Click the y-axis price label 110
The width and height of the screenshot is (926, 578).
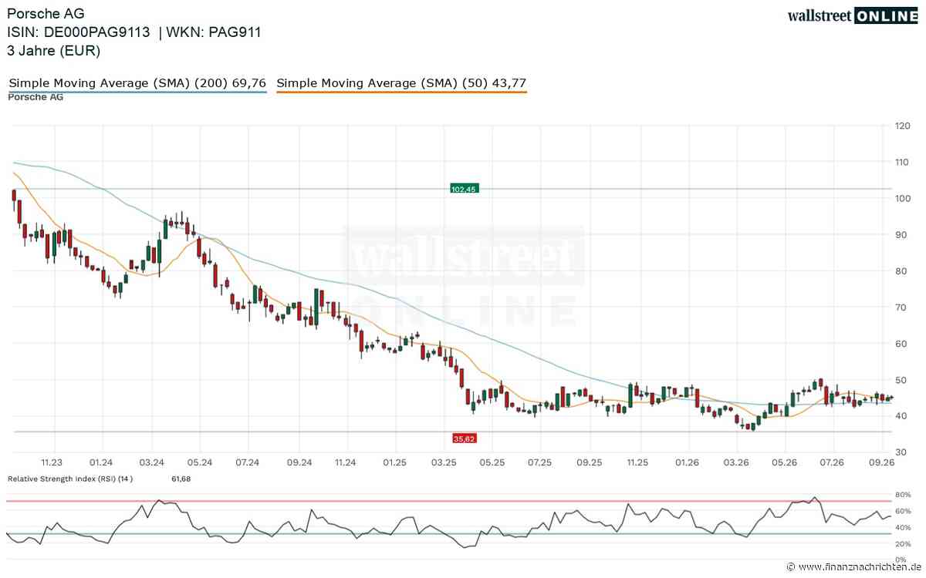click(x=903, y=162)
